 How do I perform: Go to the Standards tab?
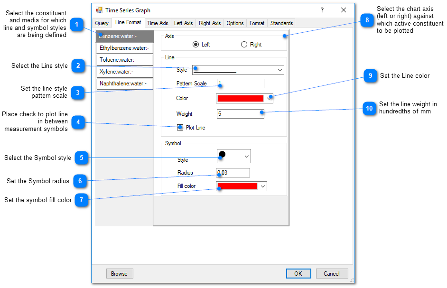[x=281, y=23]
